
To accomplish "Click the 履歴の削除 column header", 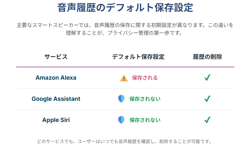I will point(207,57).
